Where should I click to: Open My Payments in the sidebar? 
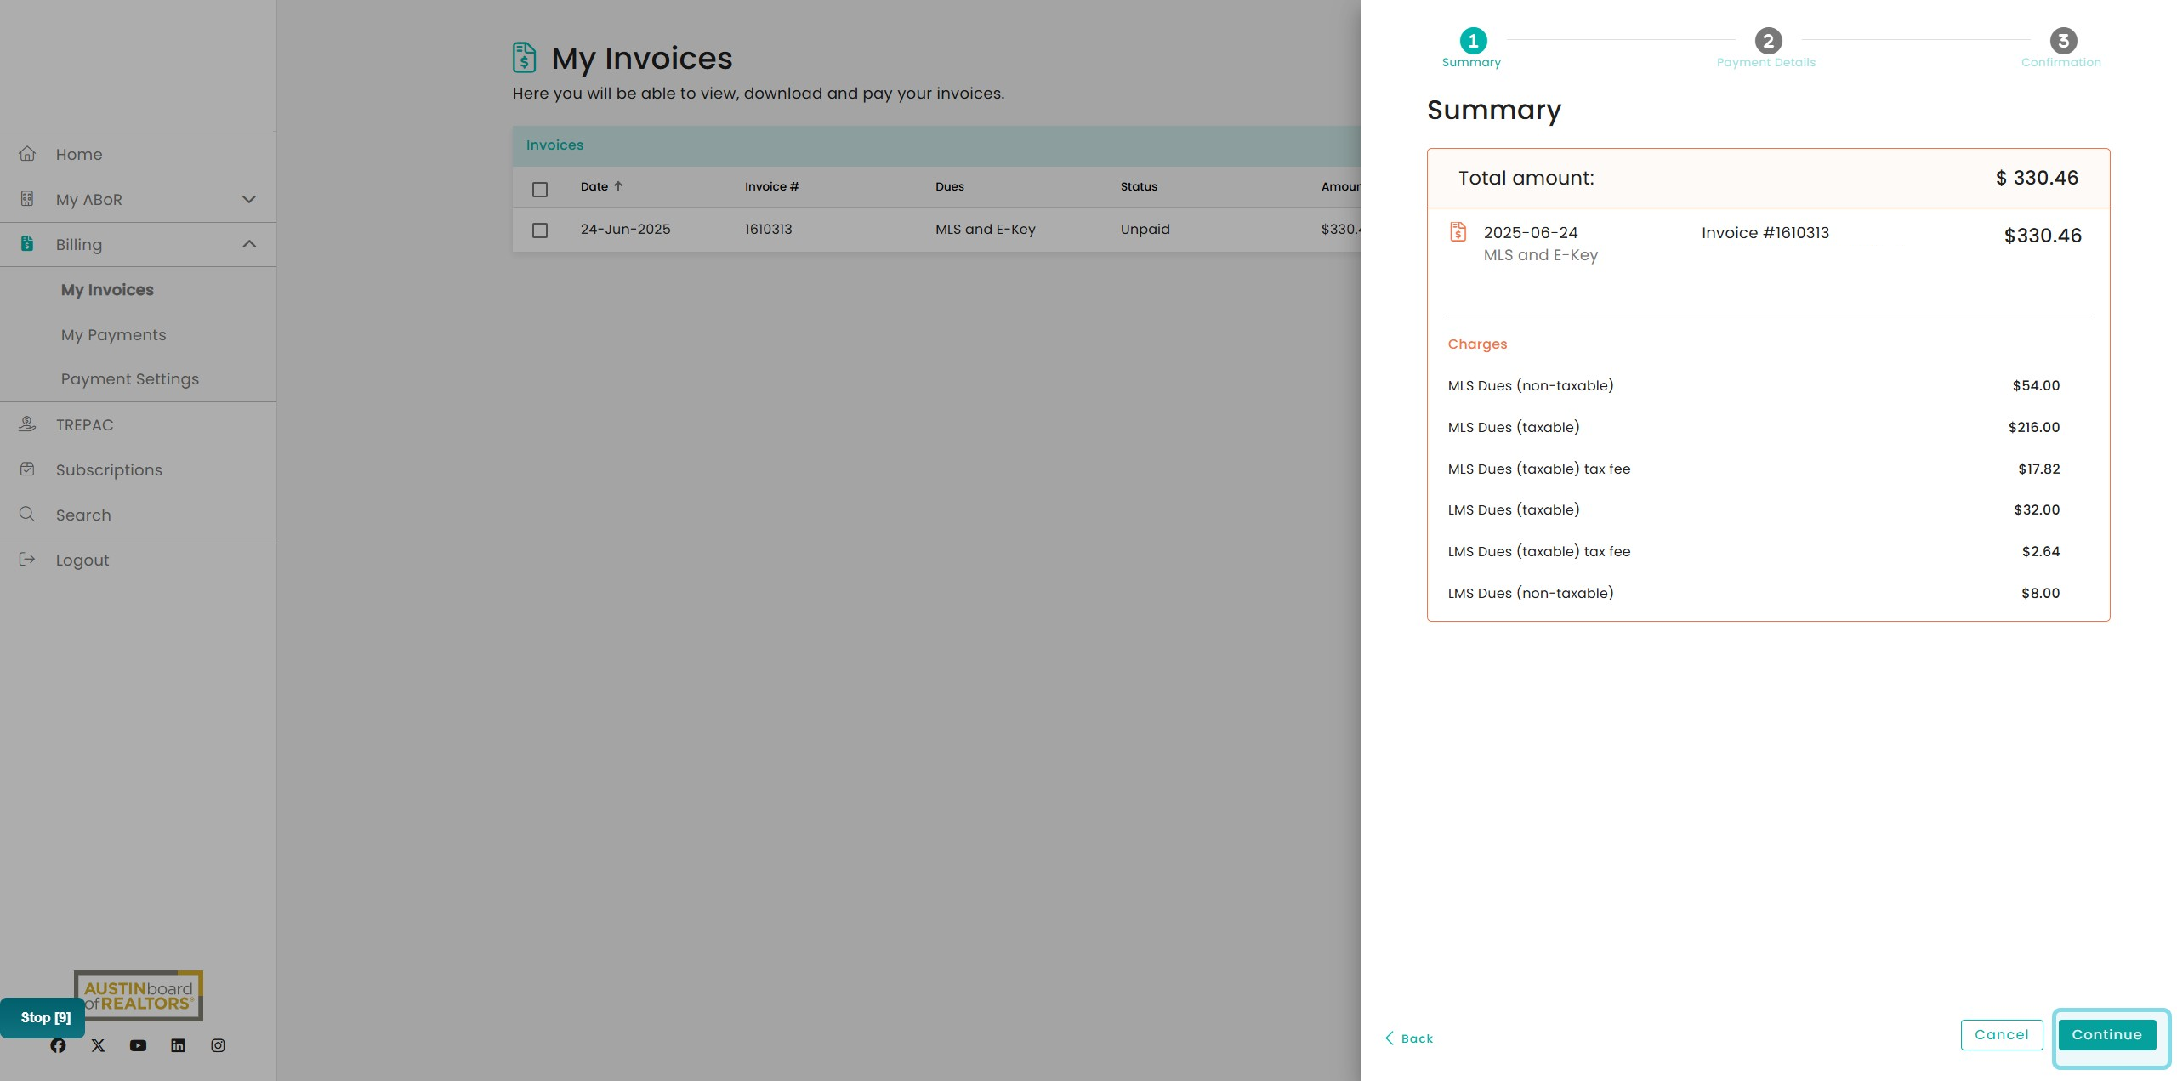114,334
